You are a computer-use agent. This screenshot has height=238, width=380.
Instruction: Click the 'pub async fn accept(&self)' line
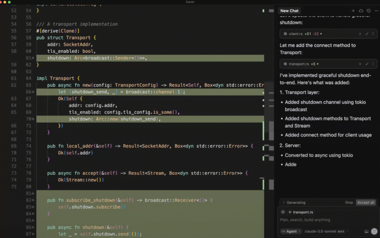[x=147, y=173]
